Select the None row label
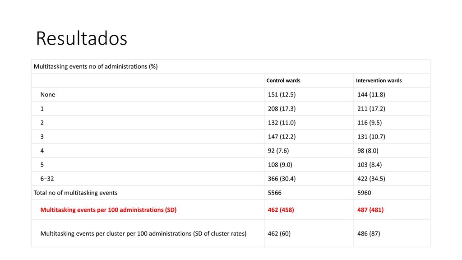 (x=48, y=95)
